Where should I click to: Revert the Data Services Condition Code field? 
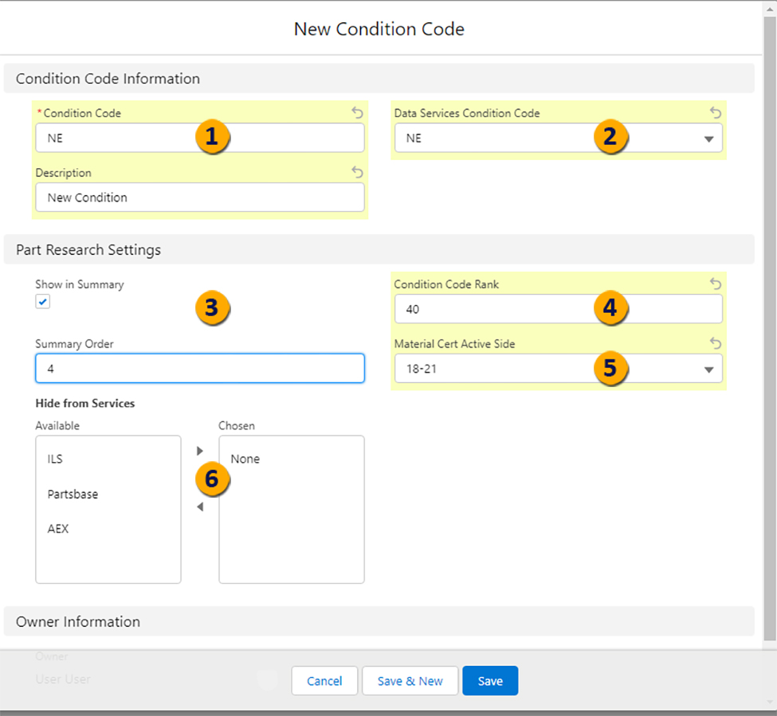click(716, 113)
